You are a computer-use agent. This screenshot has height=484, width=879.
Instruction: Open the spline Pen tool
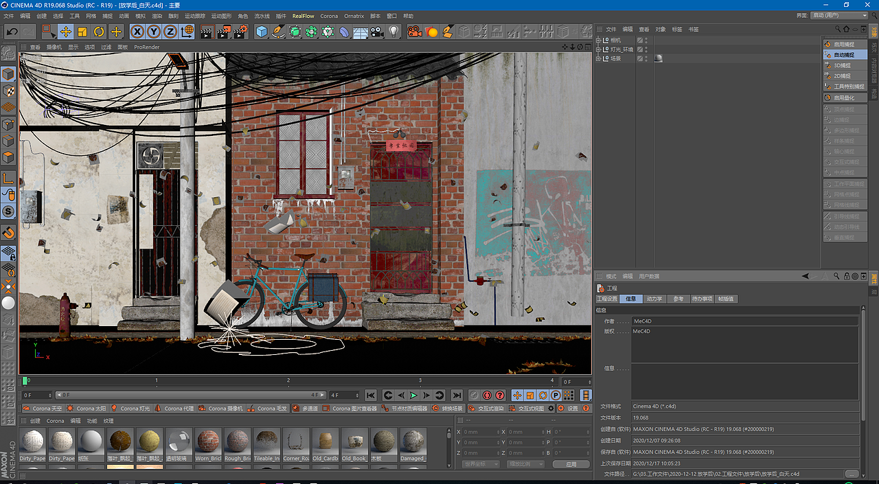tap(278, 32)
